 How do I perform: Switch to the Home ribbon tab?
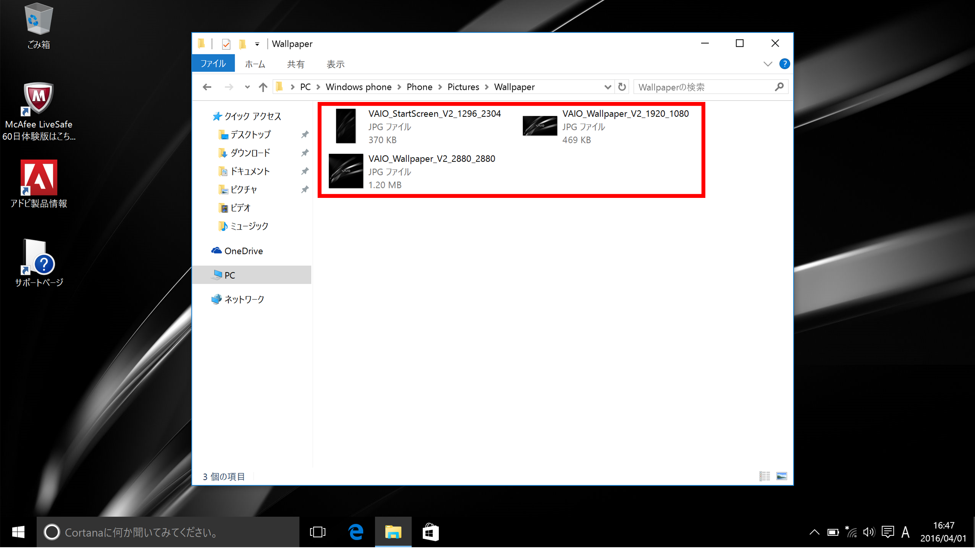(255, 64)
